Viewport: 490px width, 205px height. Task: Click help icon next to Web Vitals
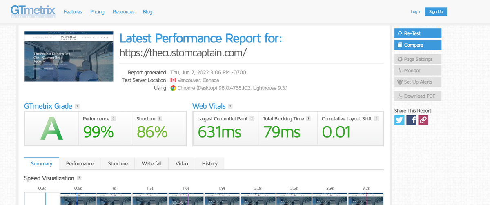tap(230, 106)
